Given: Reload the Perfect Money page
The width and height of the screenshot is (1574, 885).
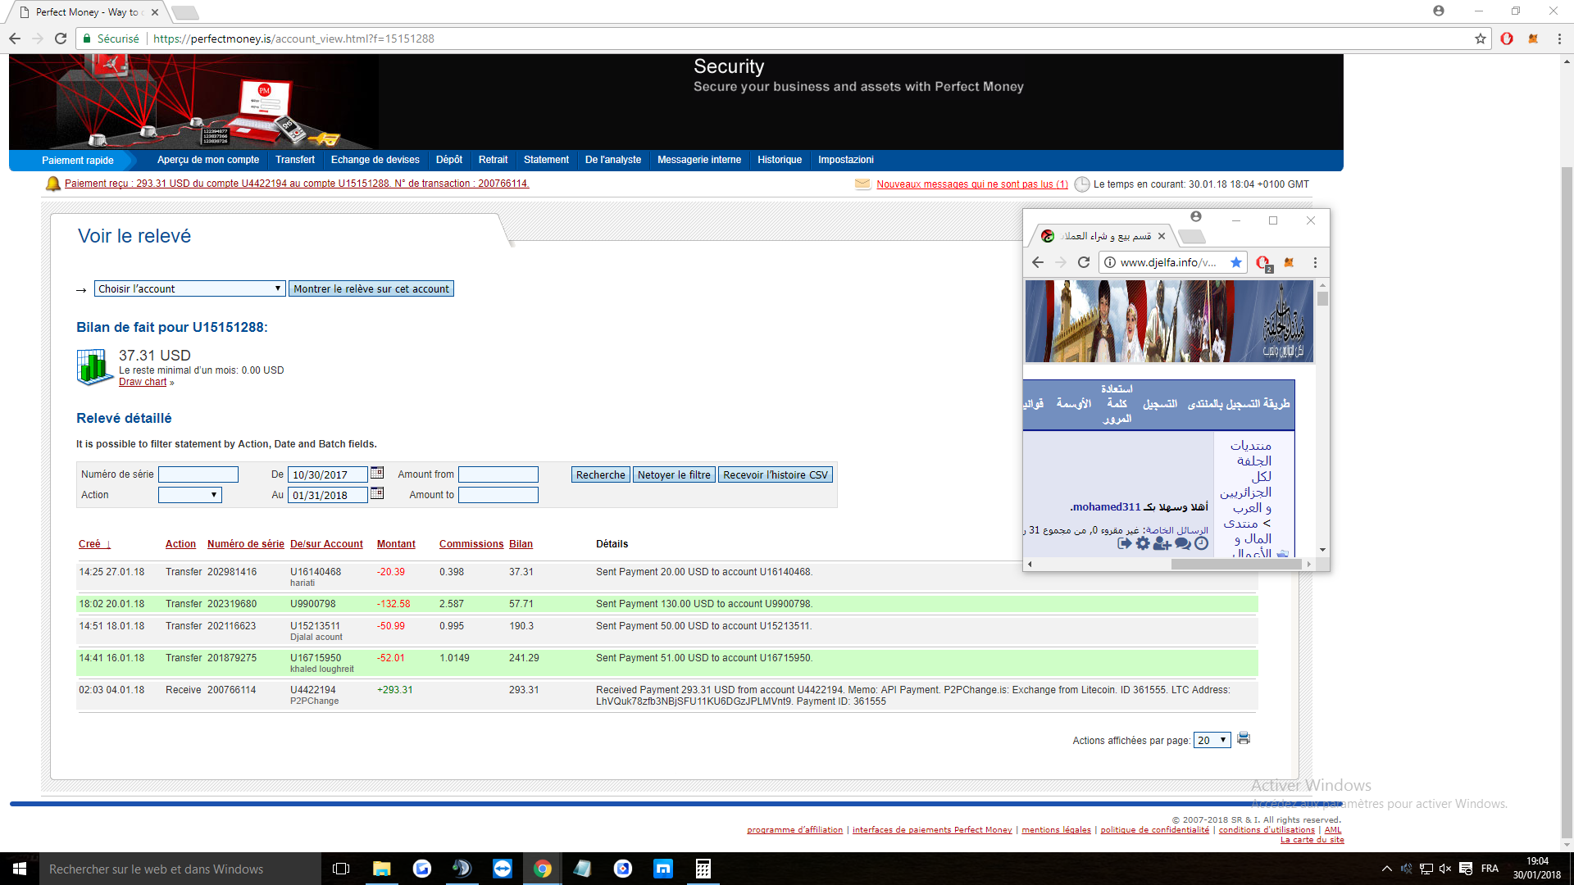Looking at the screenshot, I should 61,39.
